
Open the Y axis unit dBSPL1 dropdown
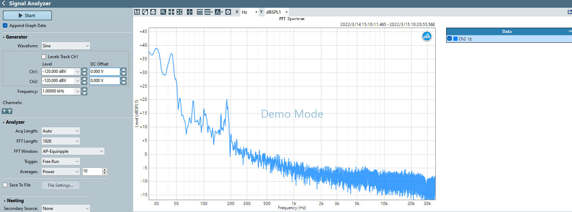pos(277,12)
